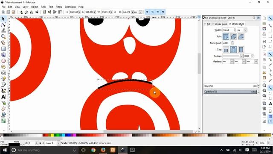Select the Pencil freehand tool
Image resolution: width=273 pixels, height=154 pixels.
tap(3, 79)
